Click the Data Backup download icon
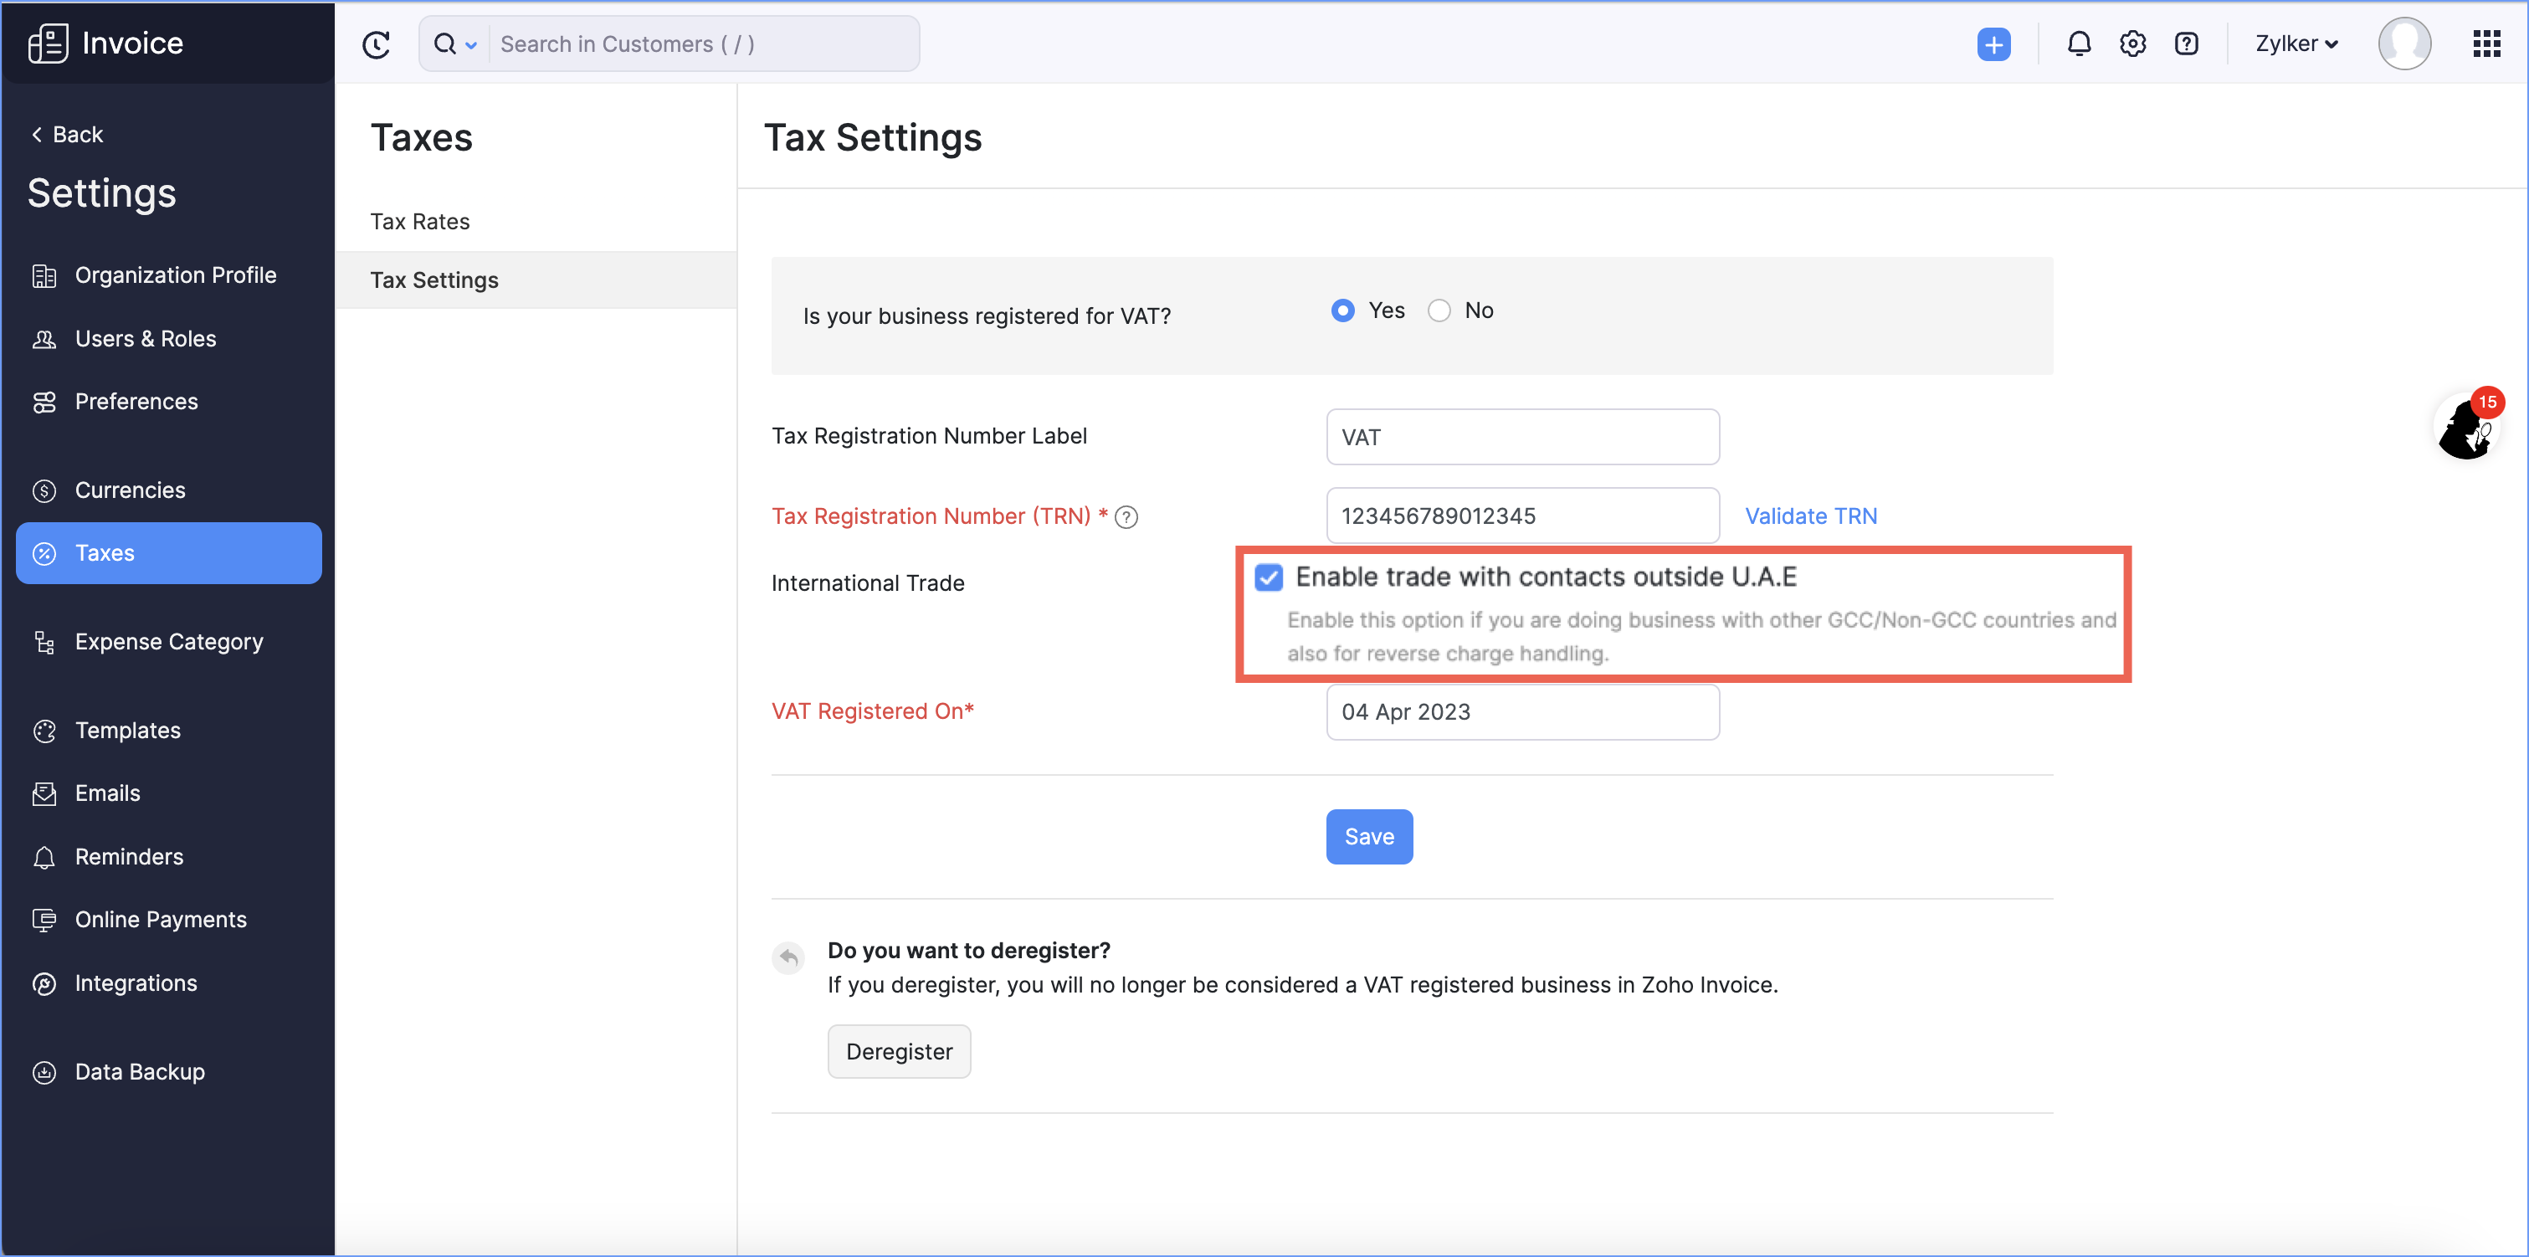The width and height of the screenshot is (2529, 1257). (44, 1072)
